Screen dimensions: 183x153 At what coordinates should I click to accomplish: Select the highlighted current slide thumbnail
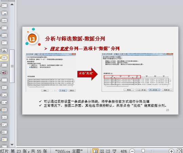[4, 58]
